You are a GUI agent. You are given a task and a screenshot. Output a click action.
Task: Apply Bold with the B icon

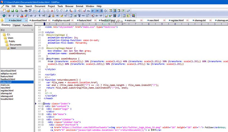pos(10,16)
